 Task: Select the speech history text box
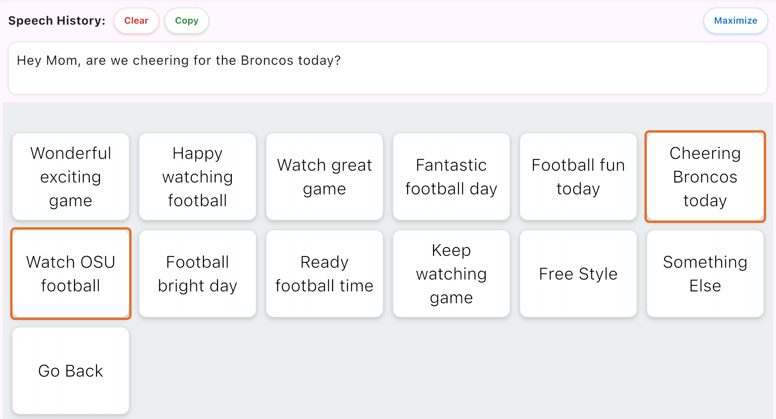pos(388,68)
